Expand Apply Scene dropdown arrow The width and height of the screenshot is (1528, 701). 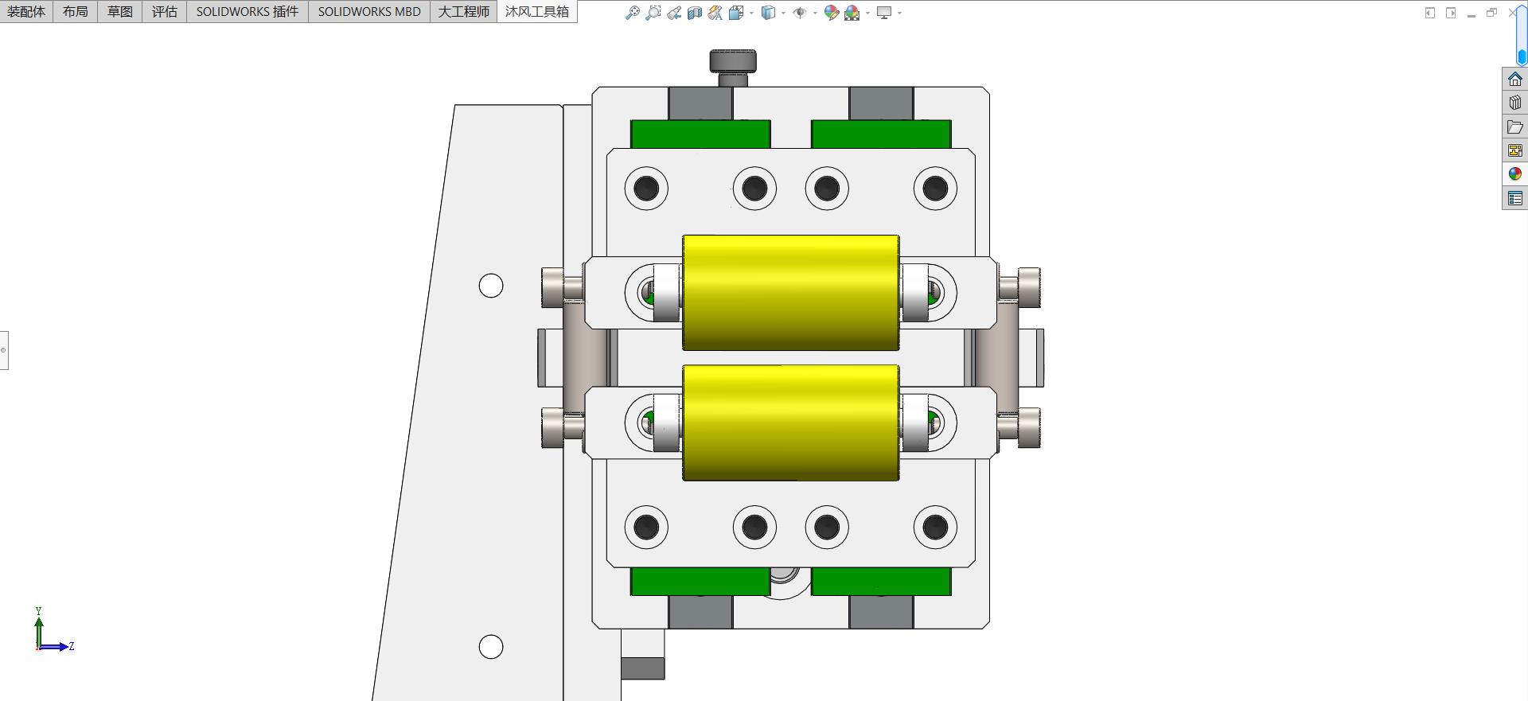click(x=867, y=13)
